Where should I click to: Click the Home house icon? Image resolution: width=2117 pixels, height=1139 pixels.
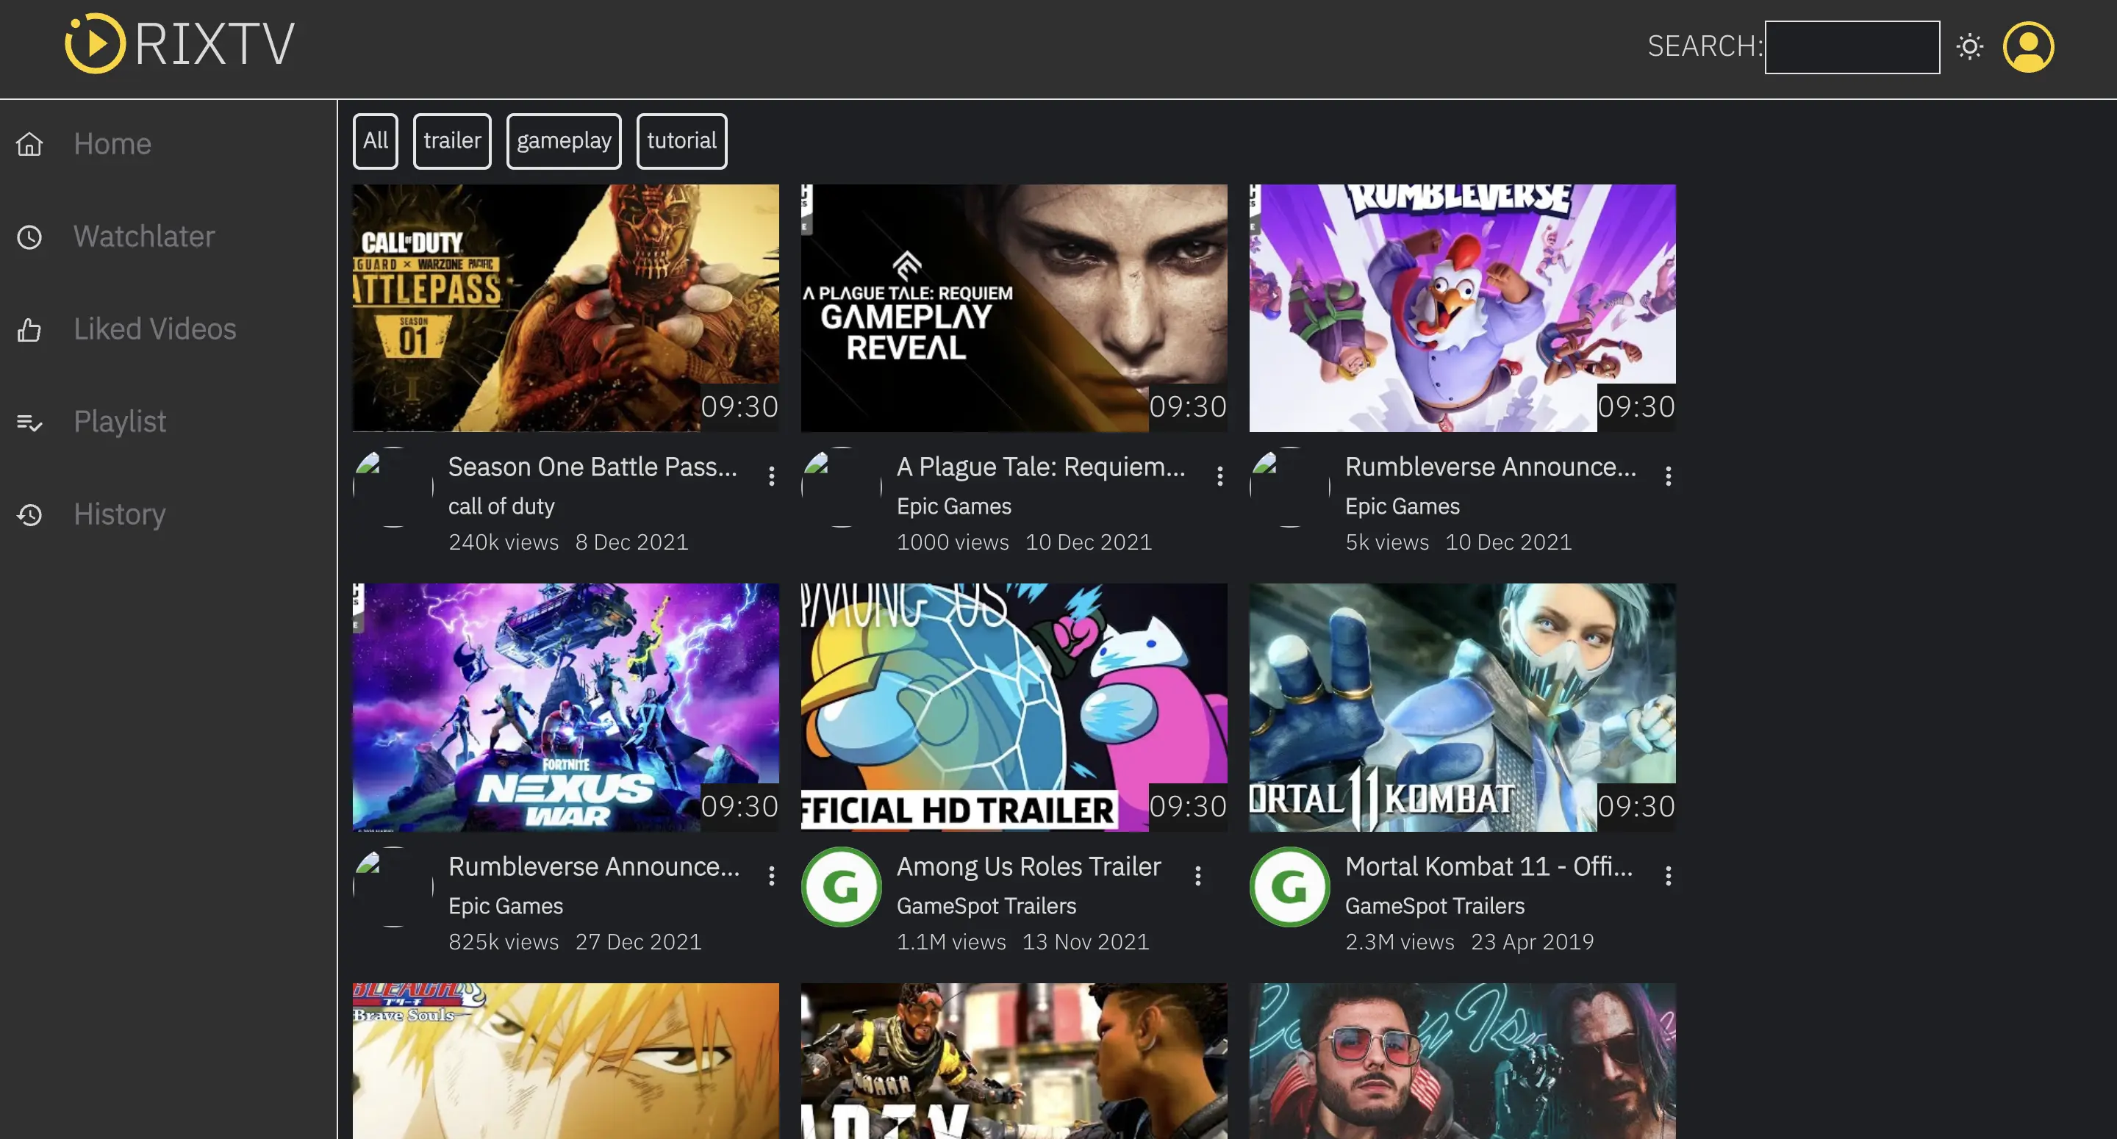coord(29,145)
